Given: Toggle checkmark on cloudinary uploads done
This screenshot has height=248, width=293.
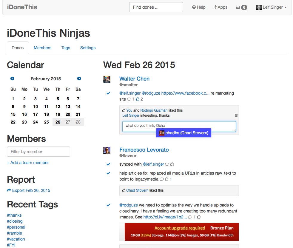Looking at the screenshot, I should tap(108, 205).
